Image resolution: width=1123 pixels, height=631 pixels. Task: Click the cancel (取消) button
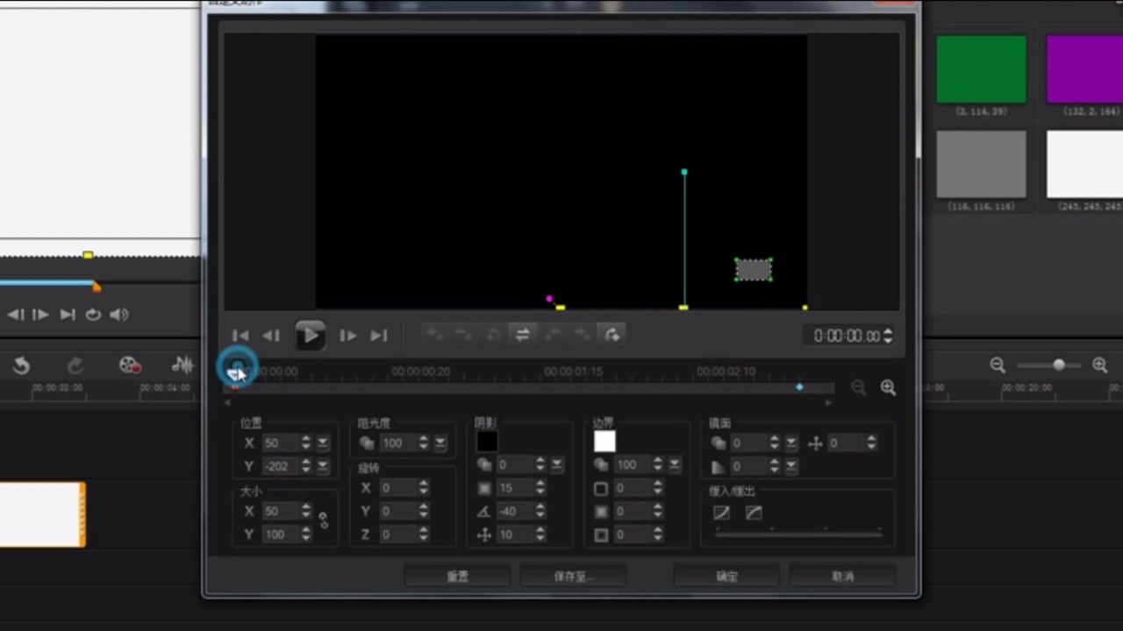tap(842, 576)
